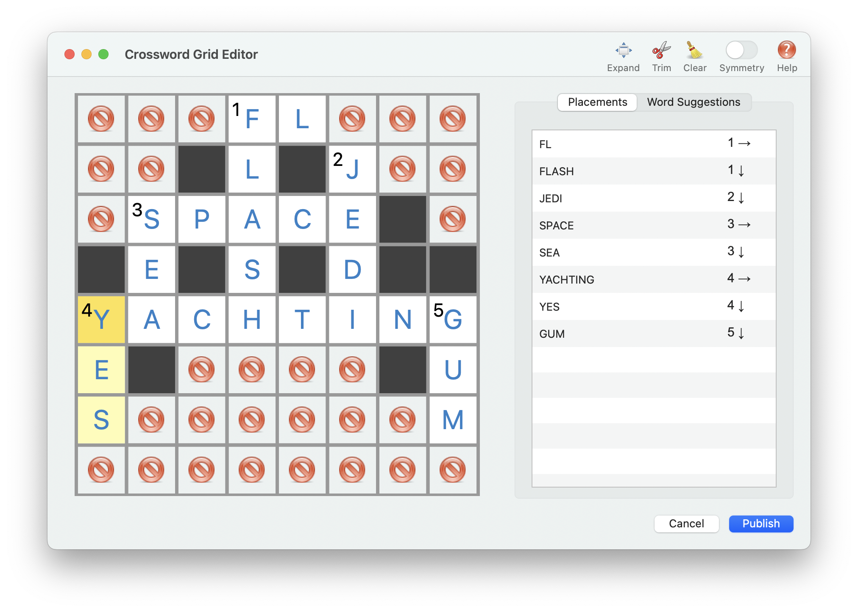Click the bottom-right blocked cell icon
Viewport: 858px width, 612px height.
click(453, 470)
